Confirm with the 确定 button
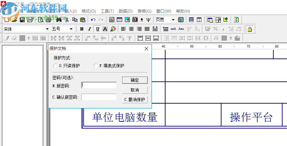 tap(135, 80)
